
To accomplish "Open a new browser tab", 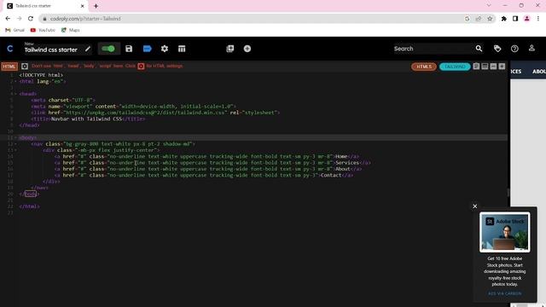I will point(96,6).
